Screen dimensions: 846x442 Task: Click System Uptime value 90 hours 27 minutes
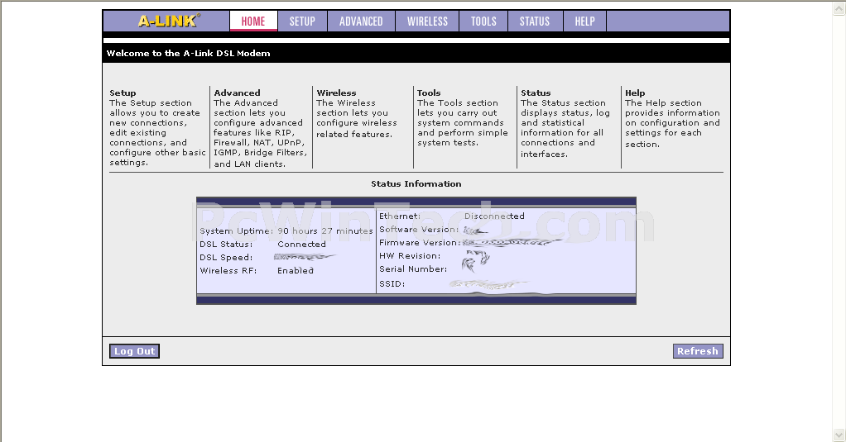(x=325, y=231)
